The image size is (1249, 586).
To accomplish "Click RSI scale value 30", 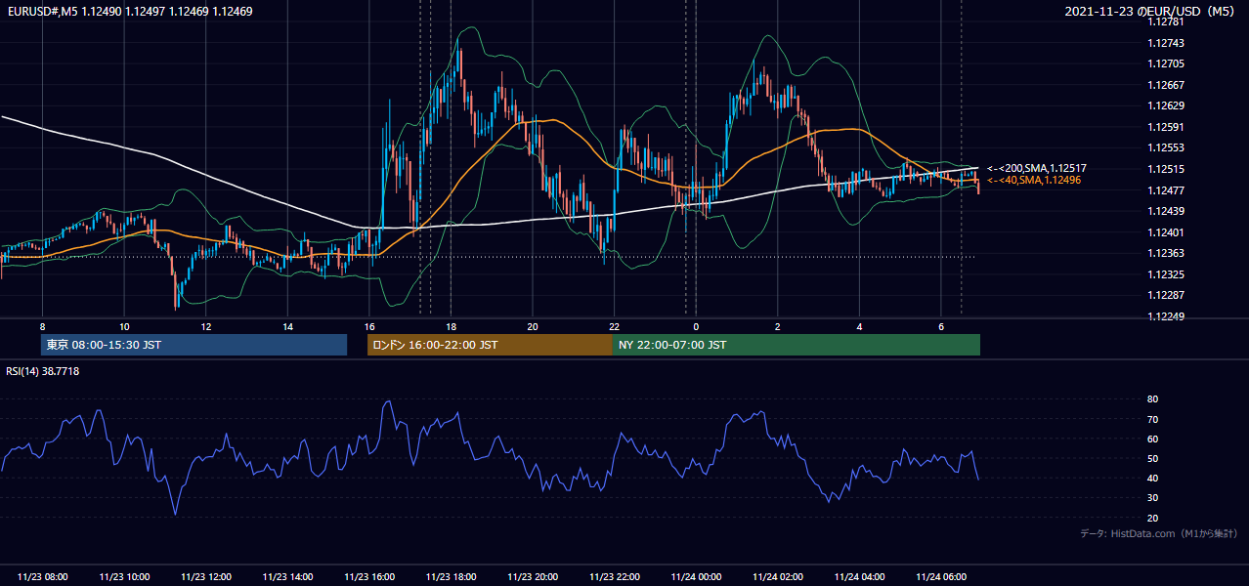I will 1152,498.
